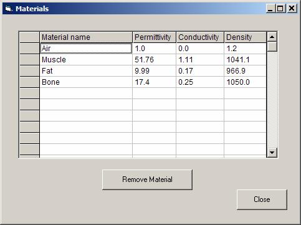Select Bone density value 1050.0
The height and width of the screenshot is (225, 301).
click(246, 82)
